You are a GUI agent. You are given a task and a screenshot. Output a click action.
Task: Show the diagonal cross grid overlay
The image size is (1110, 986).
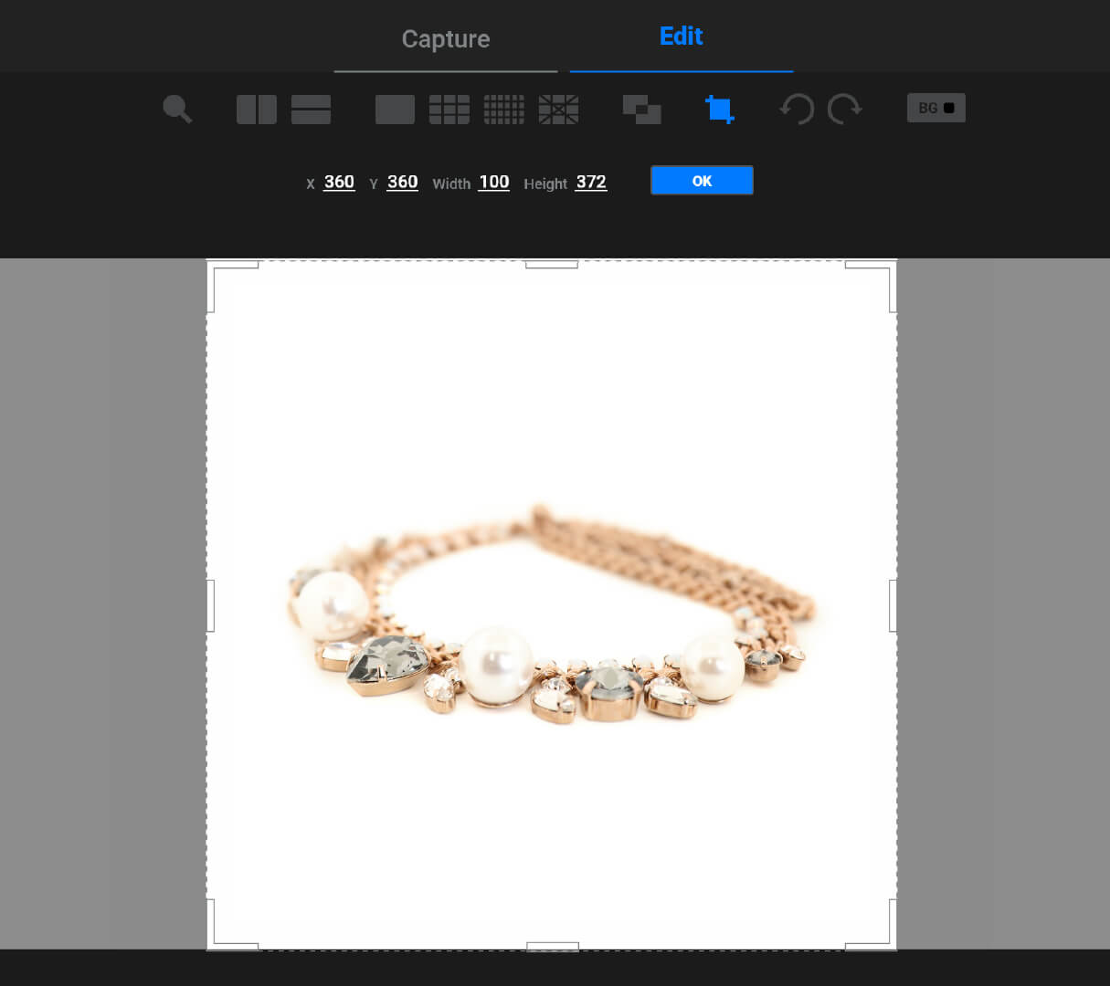(x=558, y=110)
